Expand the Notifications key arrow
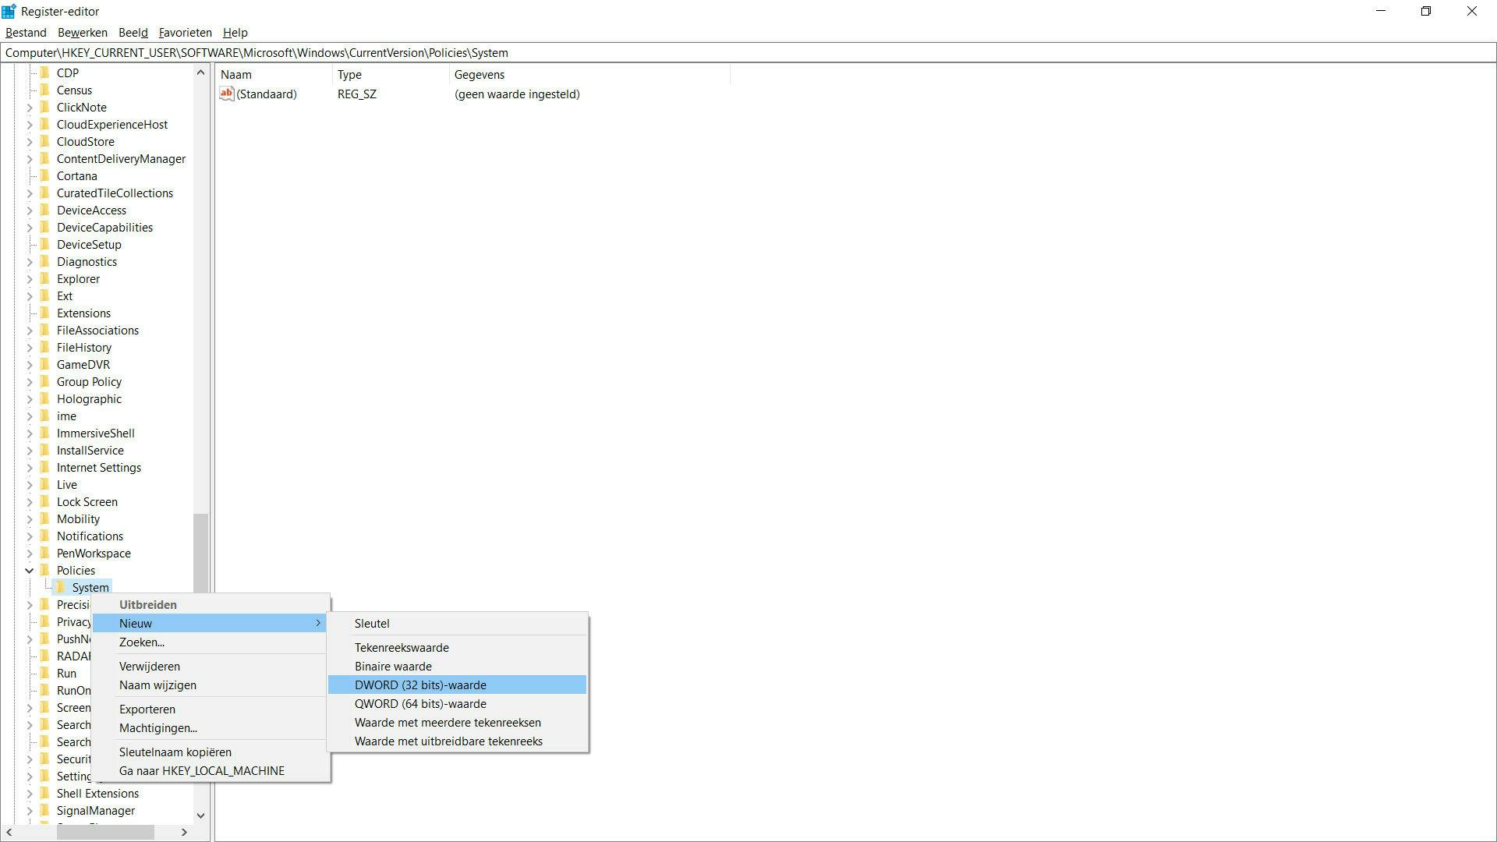Screen dimensions: 1497x842 coord(30,536)
